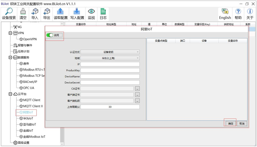Select the Modbus RTU tree item
257x147 pixels.
[32, 70]
